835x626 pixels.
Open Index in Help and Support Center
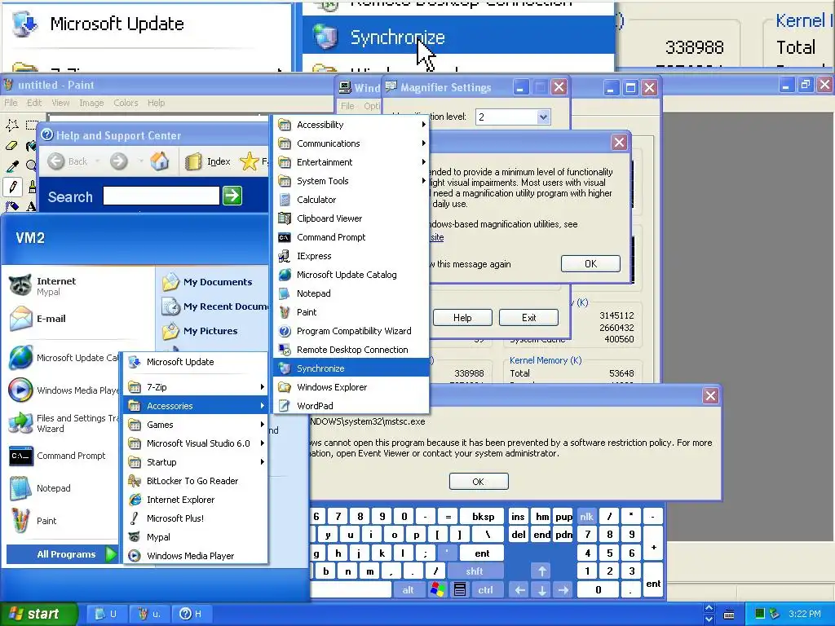208,161
